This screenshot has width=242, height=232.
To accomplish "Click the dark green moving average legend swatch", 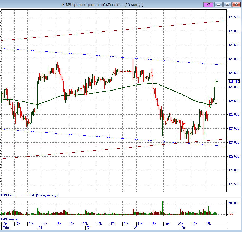I will click(24, 195).
